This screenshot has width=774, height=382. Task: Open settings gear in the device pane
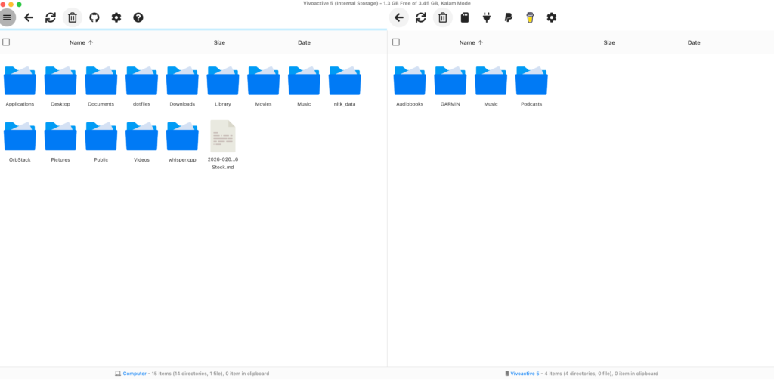(x=552, y=17)
